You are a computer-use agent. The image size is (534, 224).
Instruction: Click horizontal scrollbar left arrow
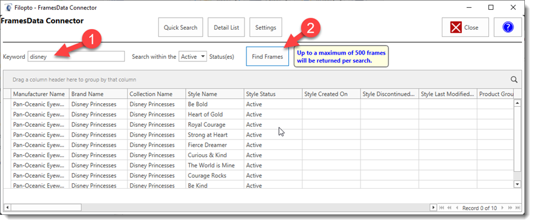[x=7, y=207]
